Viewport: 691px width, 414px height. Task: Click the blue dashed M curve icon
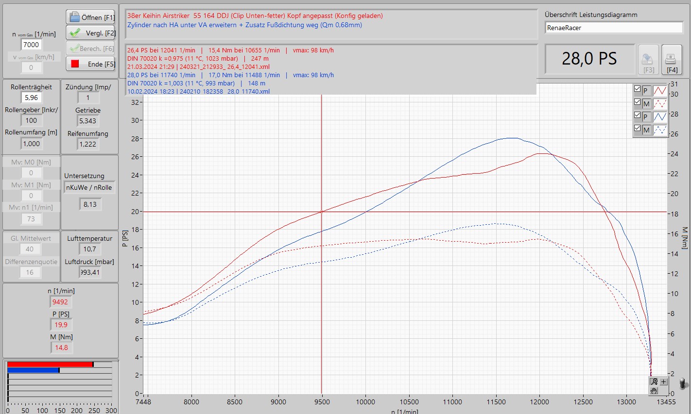pyautogui.click(x=660, y=130)
